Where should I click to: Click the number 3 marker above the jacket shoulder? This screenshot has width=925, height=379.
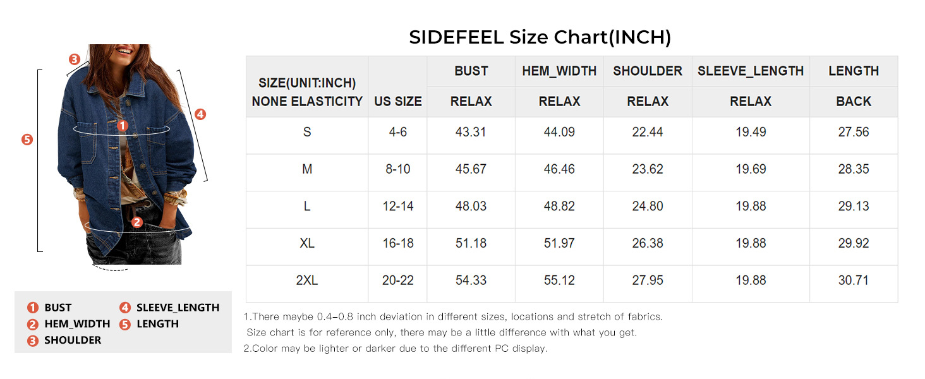point(75,60)
